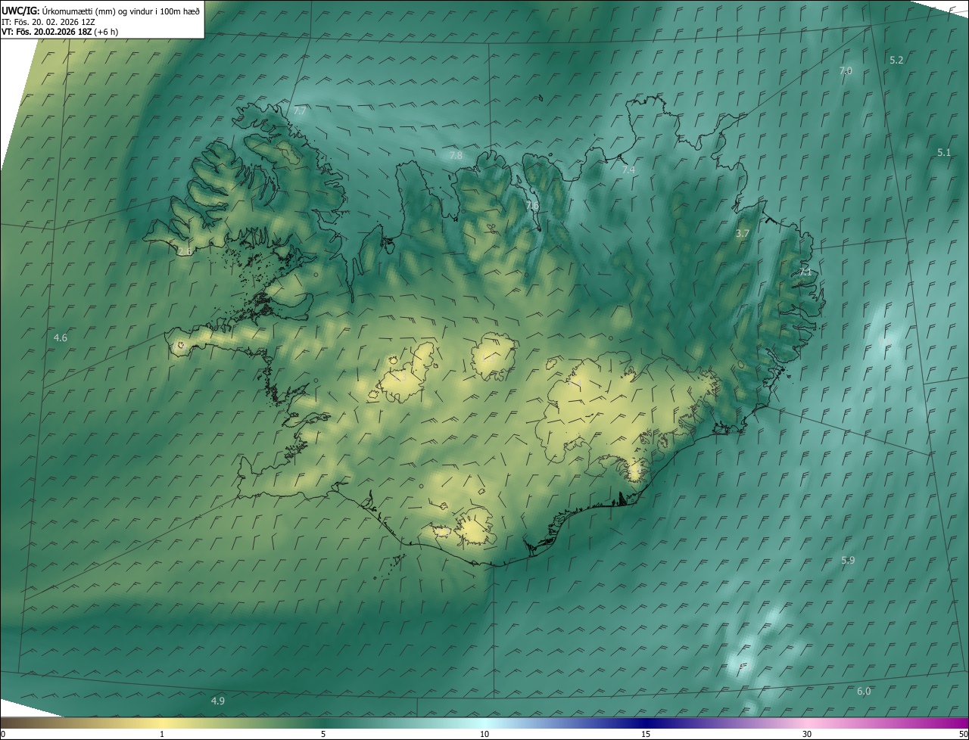Click the 15 tick blue section of scale

pos(646,734)
